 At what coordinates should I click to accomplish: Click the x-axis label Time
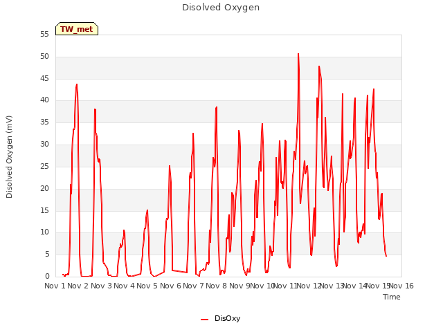coord(391,297)
